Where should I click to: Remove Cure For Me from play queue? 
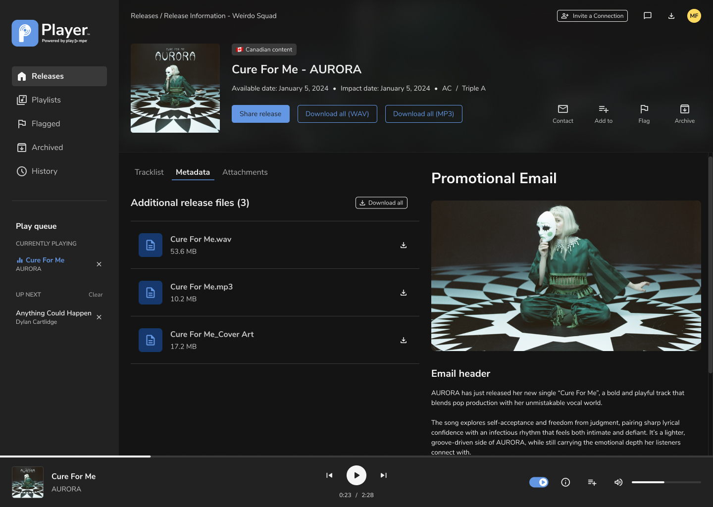point(99,264)
